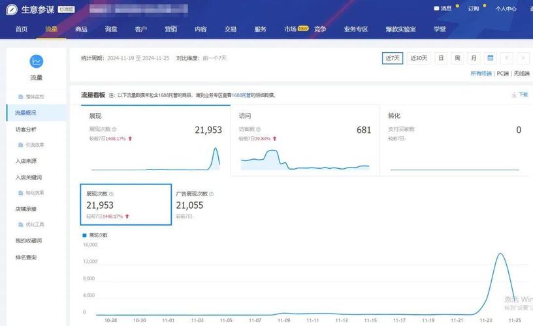Select the 广告展现次数 21,055 metric tile
533x326 pixels.
click(x=195, y=205)
